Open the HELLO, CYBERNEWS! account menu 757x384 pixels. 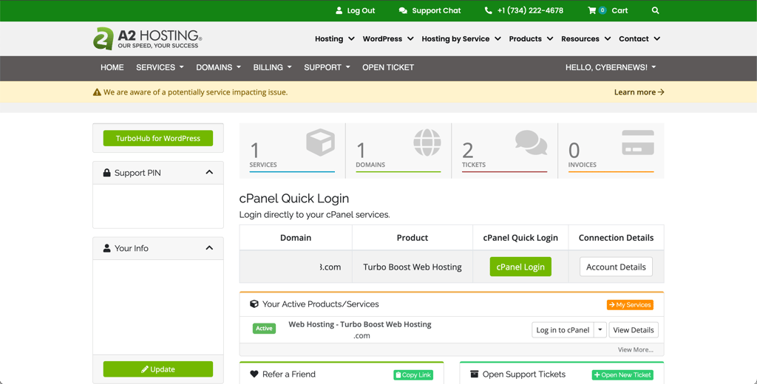coord(611,67)
